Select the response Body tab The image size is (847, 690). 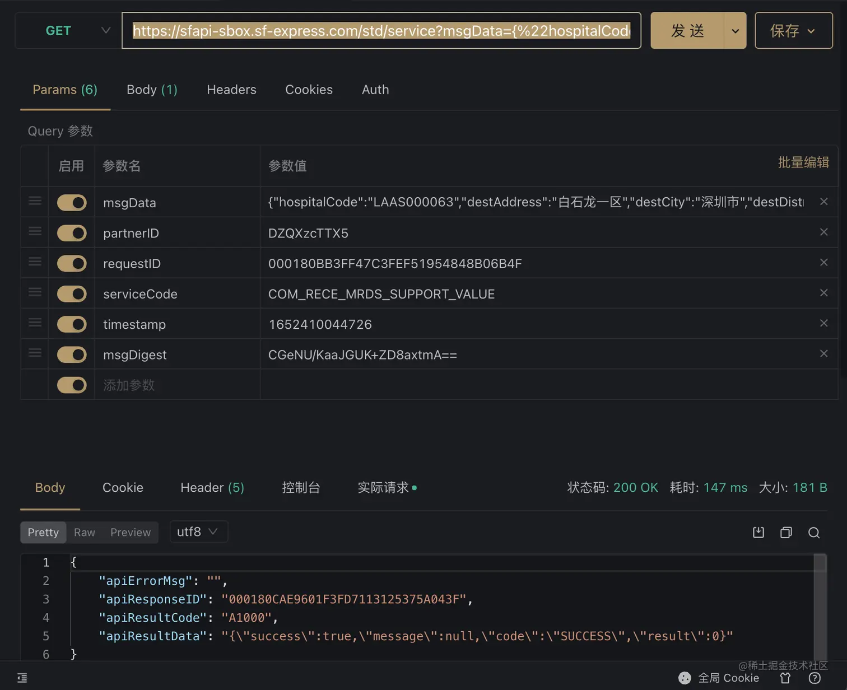coord(50,488)
